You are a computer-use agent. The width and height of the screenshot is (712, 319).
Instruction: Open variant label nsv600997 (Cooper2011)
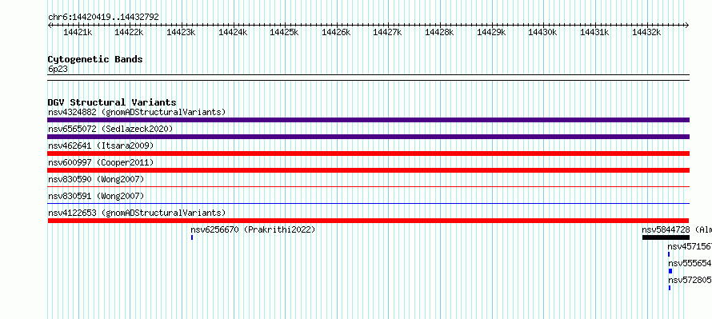(x=102, y=162)
